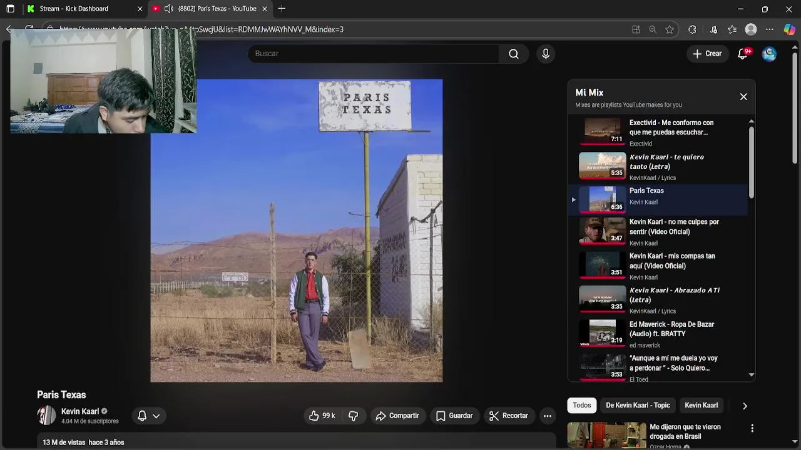801x450 pixels.
Task: Select Paris Texas in the Mi Mix playlist
Action: [658, 199]
